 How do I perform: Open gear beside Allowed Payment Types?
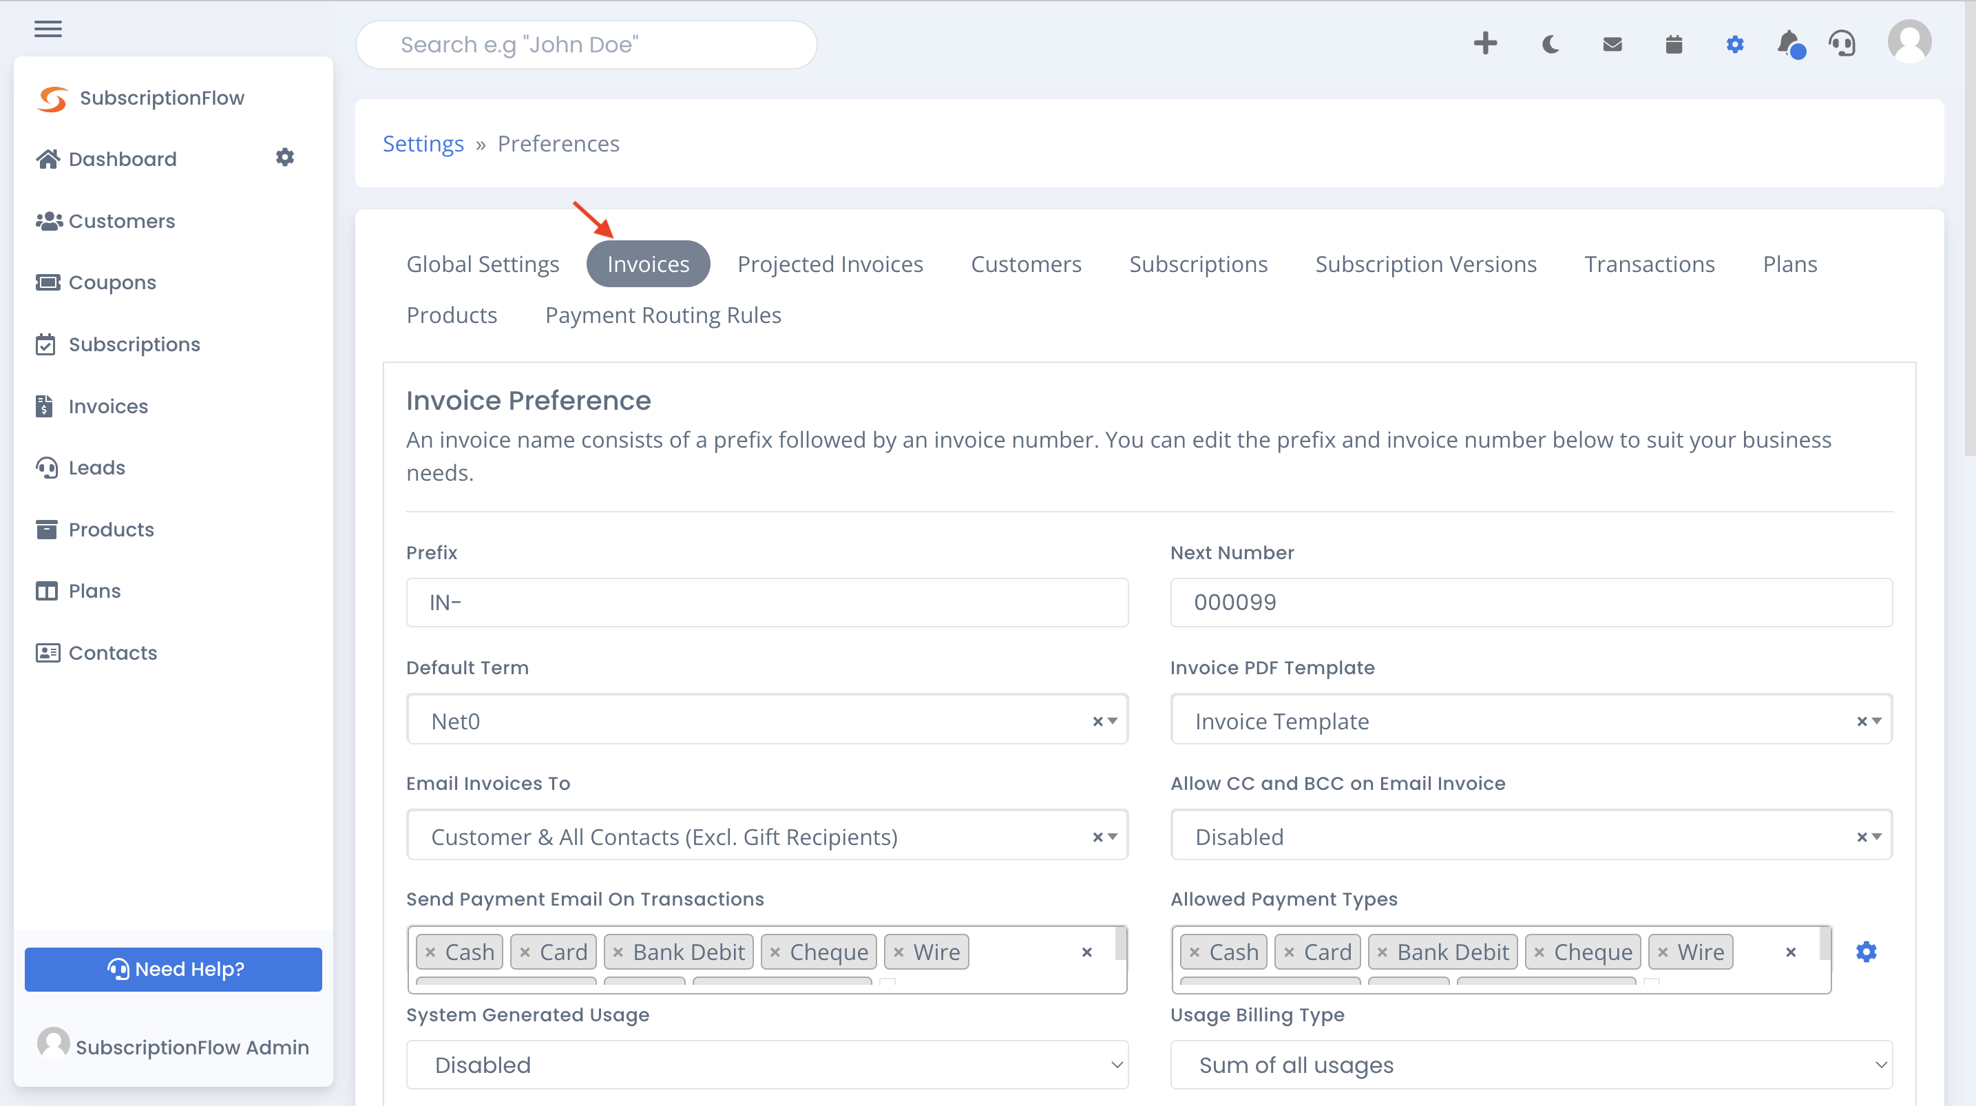tap(1867, 952)
